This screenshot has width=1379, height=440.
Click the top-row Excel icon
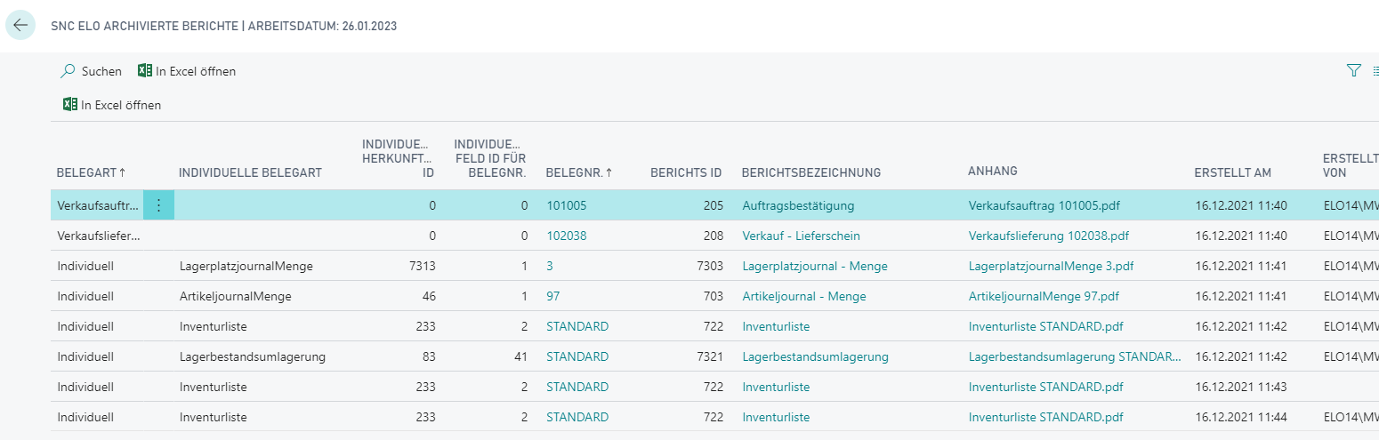click(145, 71)
